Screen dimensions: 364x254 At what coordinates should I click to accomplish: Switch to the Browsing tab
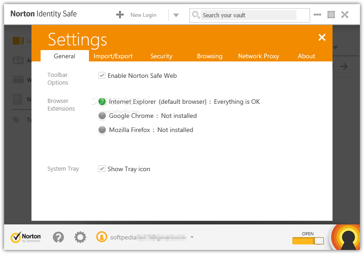[210, 56]
